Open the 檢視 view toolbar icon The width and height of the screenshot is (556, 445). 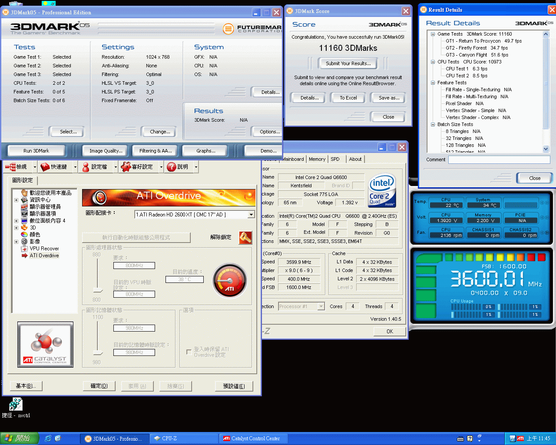pyautogui.click(x=10, y=167)
